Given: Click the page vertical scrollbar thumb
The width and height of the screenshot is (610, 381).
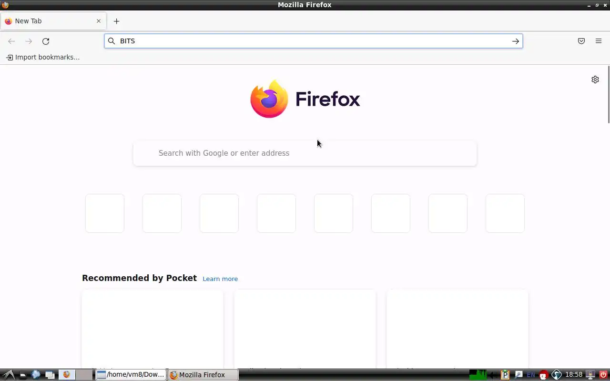Looking at the screenshot, I should (608, 95).
